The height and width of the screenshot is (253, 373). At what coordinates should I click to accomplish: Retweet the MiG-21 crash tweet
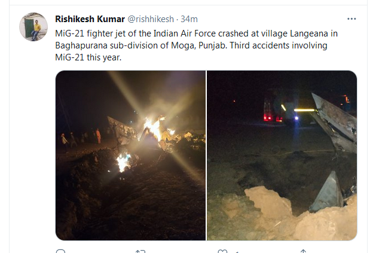(140, 251)
